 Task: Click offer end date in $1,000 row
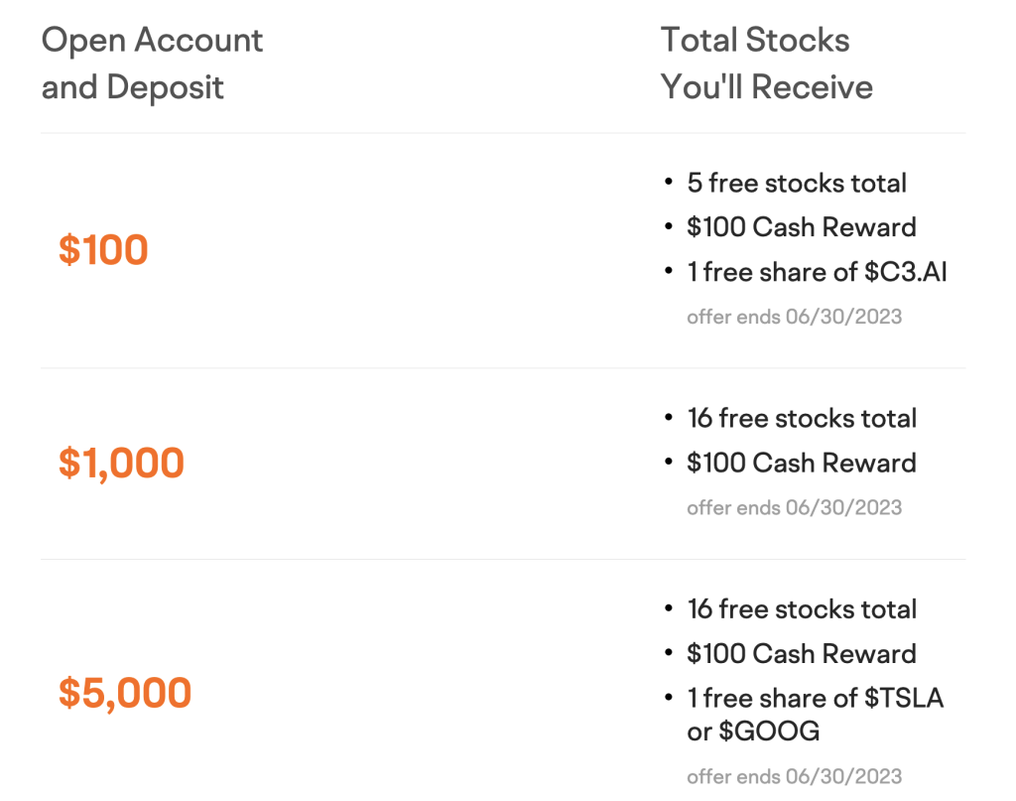pos(794,507)
